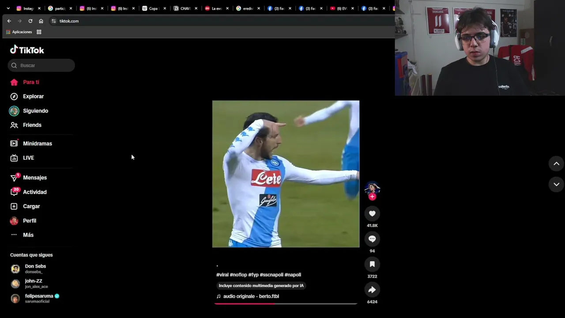
Task: Share the video with the arrow icon
Action: [x=372, y=290]
